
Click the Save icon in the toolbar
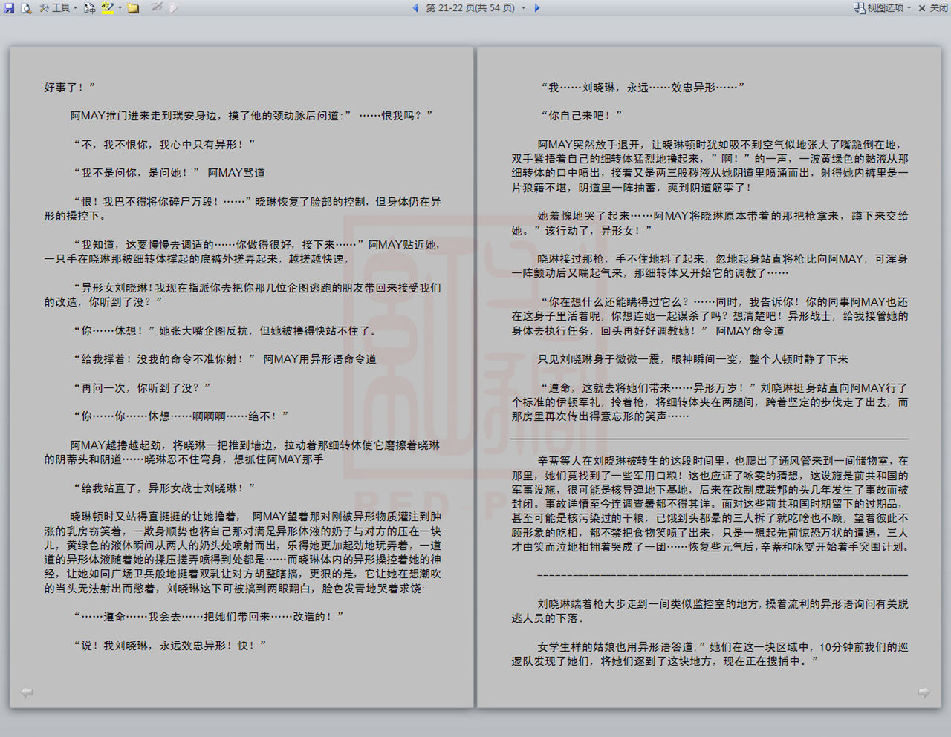tap(9, 8)
